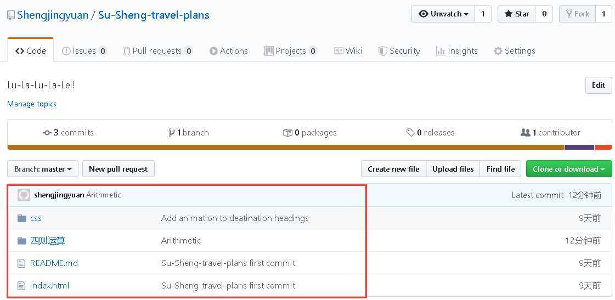
Task: Click the branch icon in stats bar
Action: [x=171, y=133]
